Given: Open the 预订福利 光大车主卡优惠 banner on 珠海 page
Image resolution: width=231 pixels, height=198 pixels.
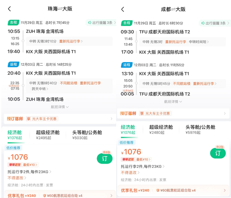Looking at the screenshot, I should pos(59,119).
